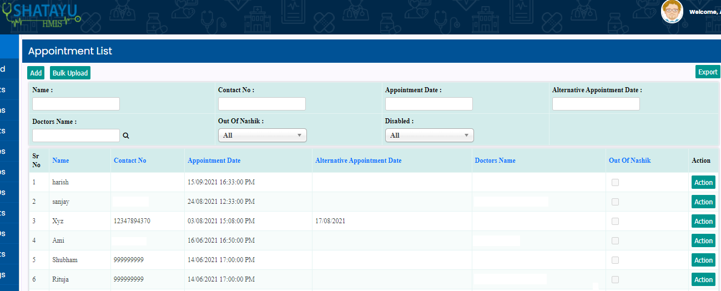Click the Doctors Name search magnifier icon

[x=126, y=136]
